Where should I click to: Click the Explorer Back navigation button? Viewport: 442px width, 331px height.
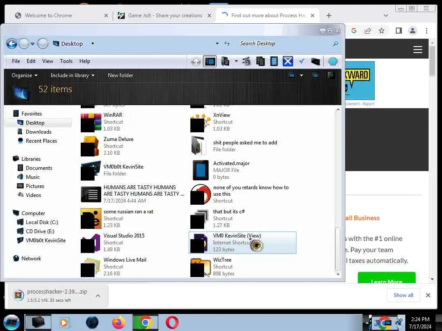click(12, 44)
